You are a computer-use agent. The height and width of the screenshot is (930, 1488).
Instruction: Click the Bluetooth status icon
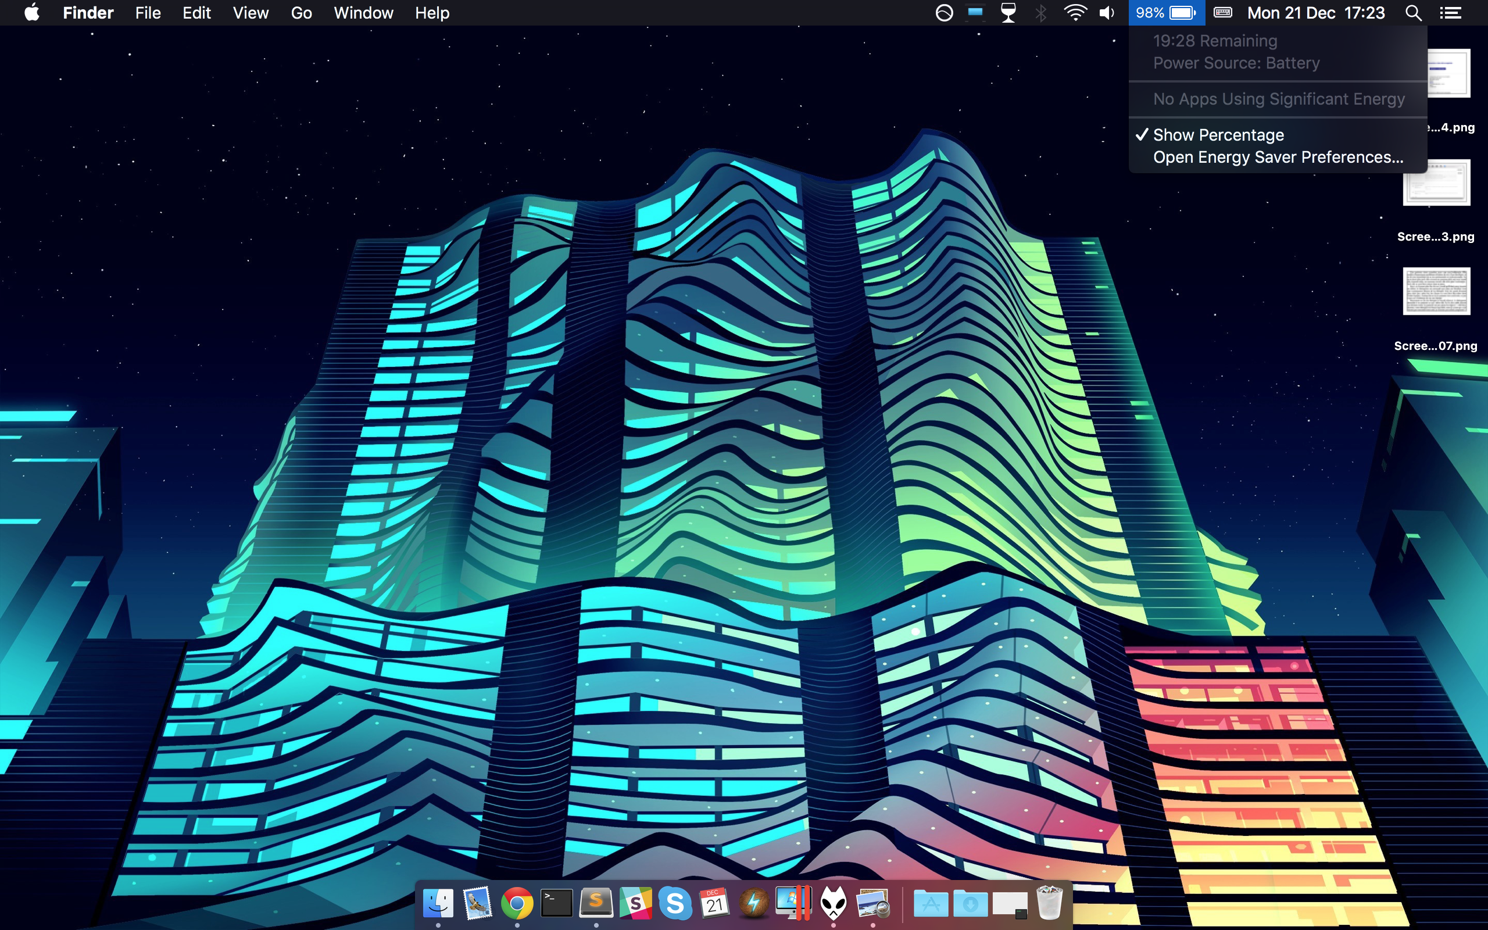point(1040,13)
